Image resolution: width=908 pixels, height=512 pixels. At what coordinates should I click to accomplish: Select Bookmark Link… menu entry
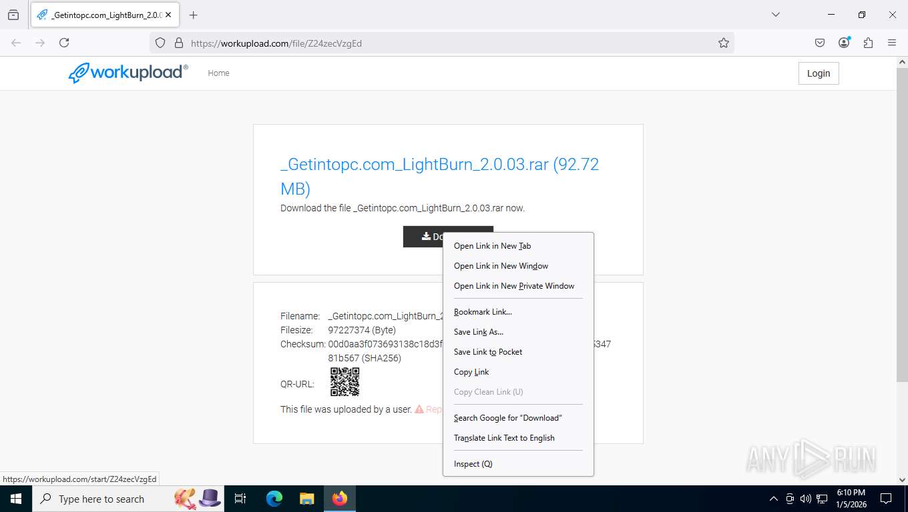pos(518,312)
